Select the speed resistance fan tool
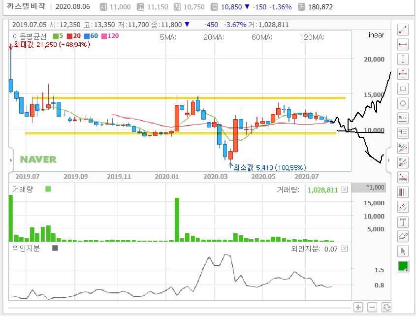Viewport: 416px width, 316px height. pos(403,148)
